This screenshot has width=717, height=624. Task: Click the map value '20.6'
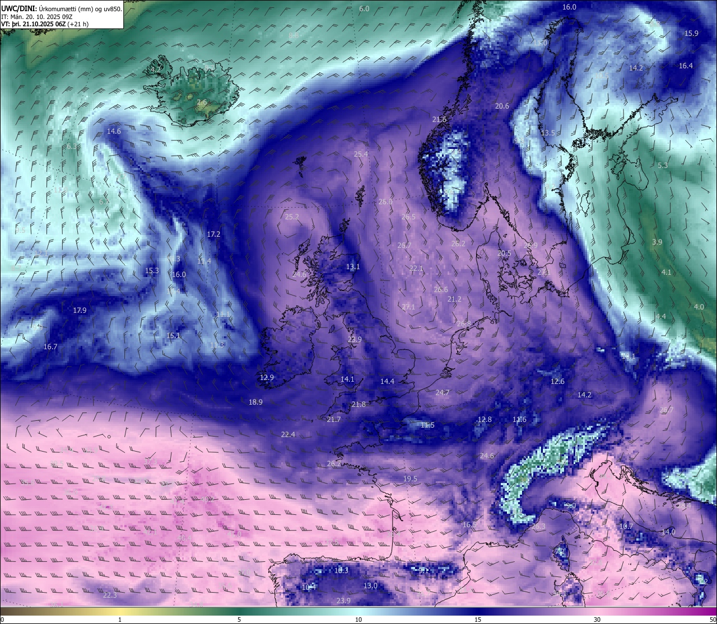pyautogui.click(x=502, y=106)
